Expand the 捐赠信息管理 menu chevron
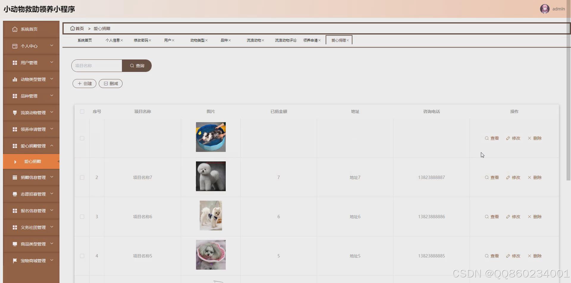The width and height of the screenshot is (571, 283). [52, 177]
